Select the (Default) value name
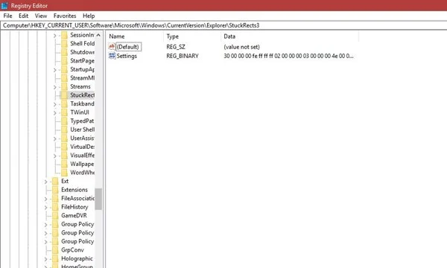447x268 pixels. 127,47
